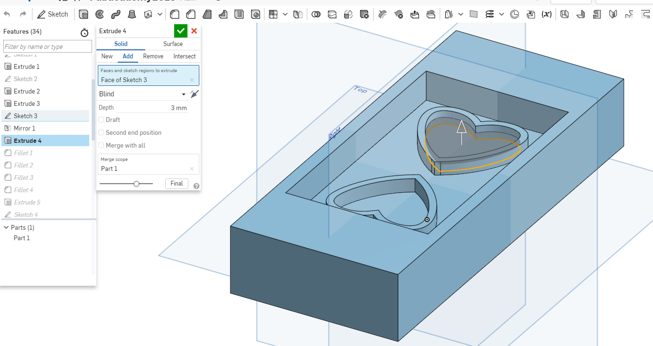Click the preview slider handle
Image resolution: width=653 pixels, height=346 pixels.
(x=136, y=184)
